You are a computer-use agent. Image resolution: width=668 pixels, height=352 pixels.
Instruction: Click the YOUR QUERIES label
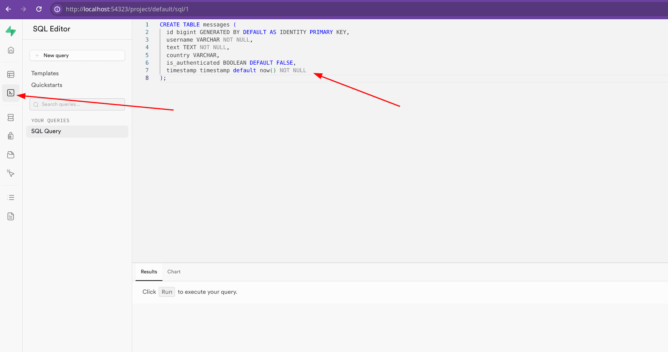tap(50, 121)
